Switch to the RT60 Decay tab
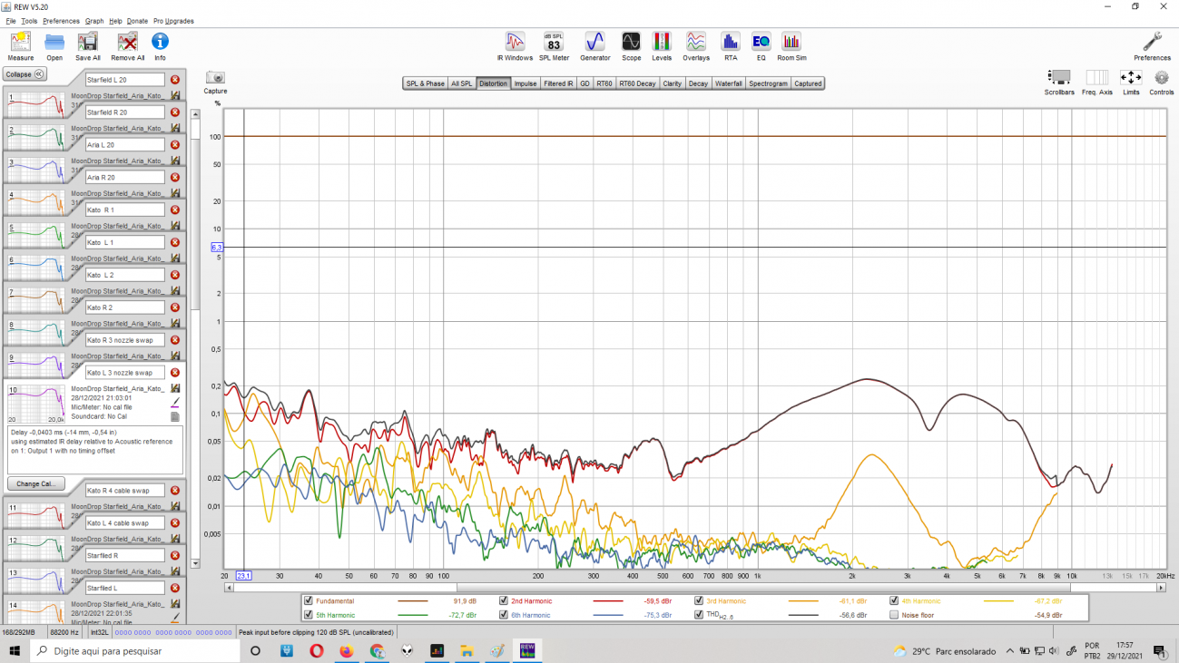 point(639,83)
